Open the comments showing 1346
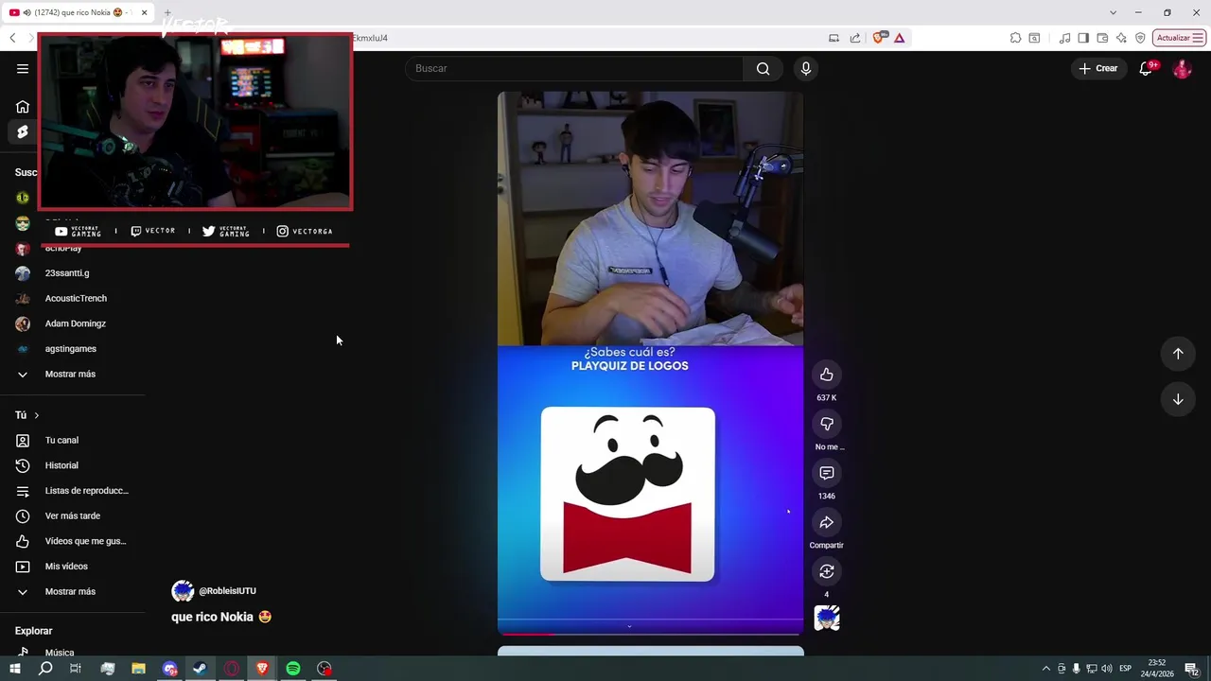This screenshot has height=681, width=1211. point(827,473)
